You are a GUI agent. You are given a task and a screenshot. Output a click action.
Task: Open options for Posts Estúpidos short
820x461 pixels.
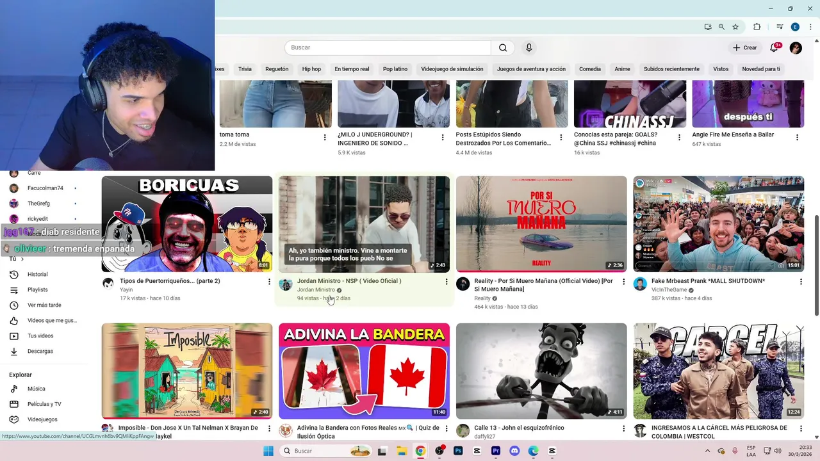click(x=561, y=138)
